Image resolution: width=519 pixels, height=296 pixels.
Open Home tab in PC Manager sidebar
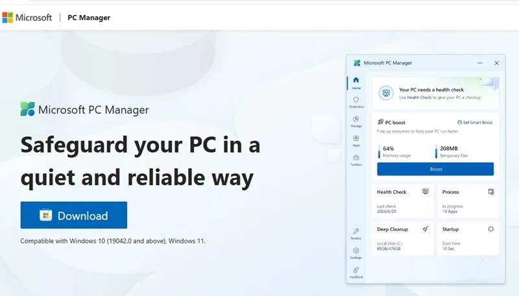pos(356,83)
